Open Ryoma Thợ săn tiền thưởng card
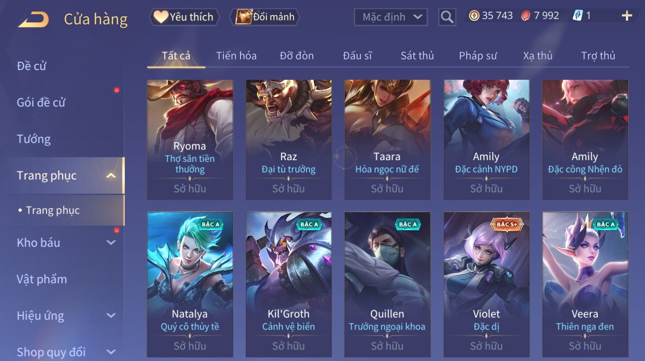The image size is (645, 361). (x=190, y=140)
